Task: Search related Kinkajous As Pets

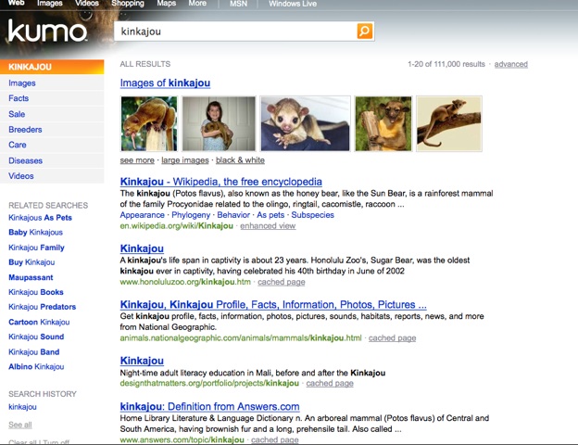Action: click(x=40, y=218)
